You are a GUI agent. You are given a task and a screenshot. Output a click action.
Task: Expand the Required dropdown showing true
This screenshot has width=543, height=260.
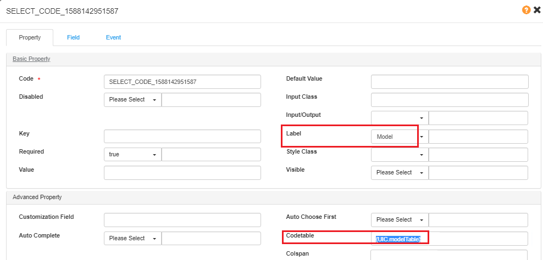tap(132, 155)
